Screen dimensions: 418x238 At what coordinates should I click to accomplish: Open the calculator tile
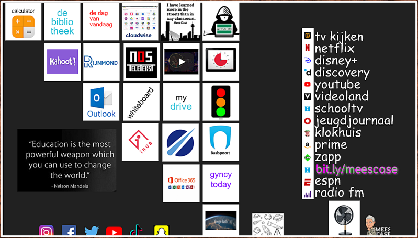pyautogui.click(x=23, y=21)
